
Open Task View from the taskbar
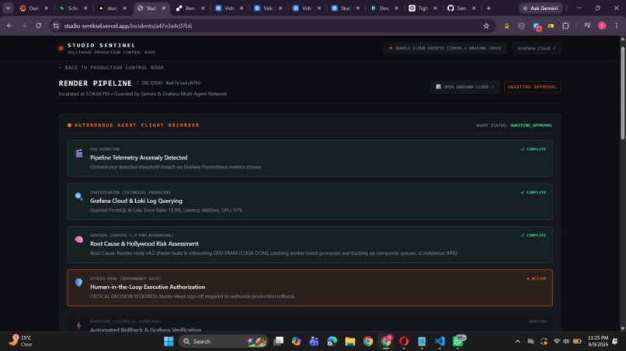click(x=278, y=342)
